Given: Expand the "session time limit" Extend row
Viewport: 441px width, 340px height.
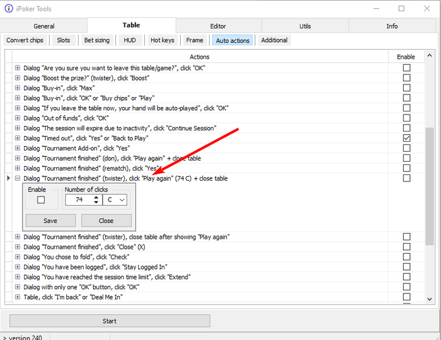Looking at the screenshot, I should pos(18,277).
